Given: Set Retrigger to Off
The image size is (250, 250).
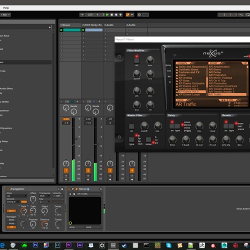Looking at the screenshot, I should pos(11,227).
